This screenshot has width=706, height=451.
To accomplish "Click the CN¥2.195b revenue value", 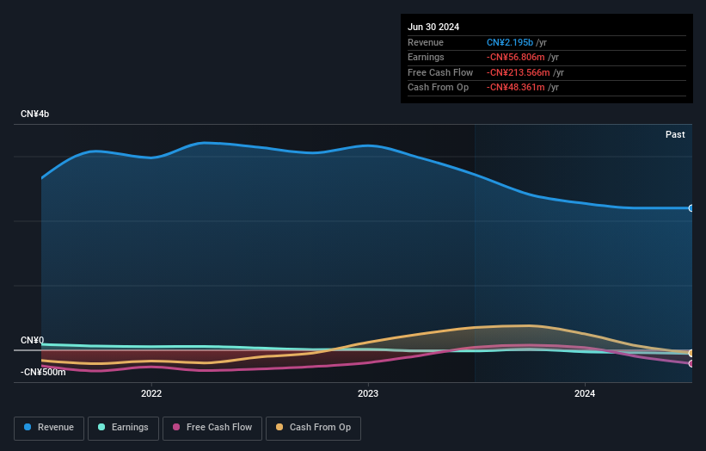I will 510,42.
